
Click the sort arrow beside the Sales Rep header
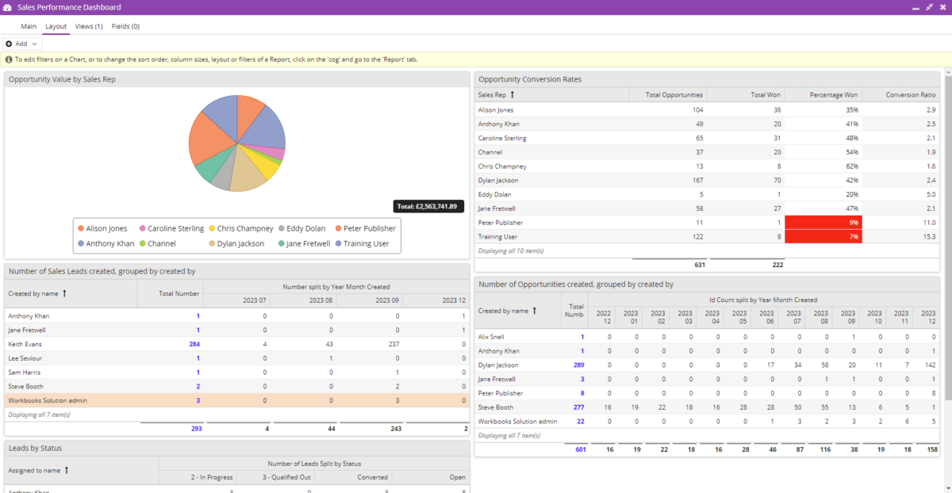[512, 94]
